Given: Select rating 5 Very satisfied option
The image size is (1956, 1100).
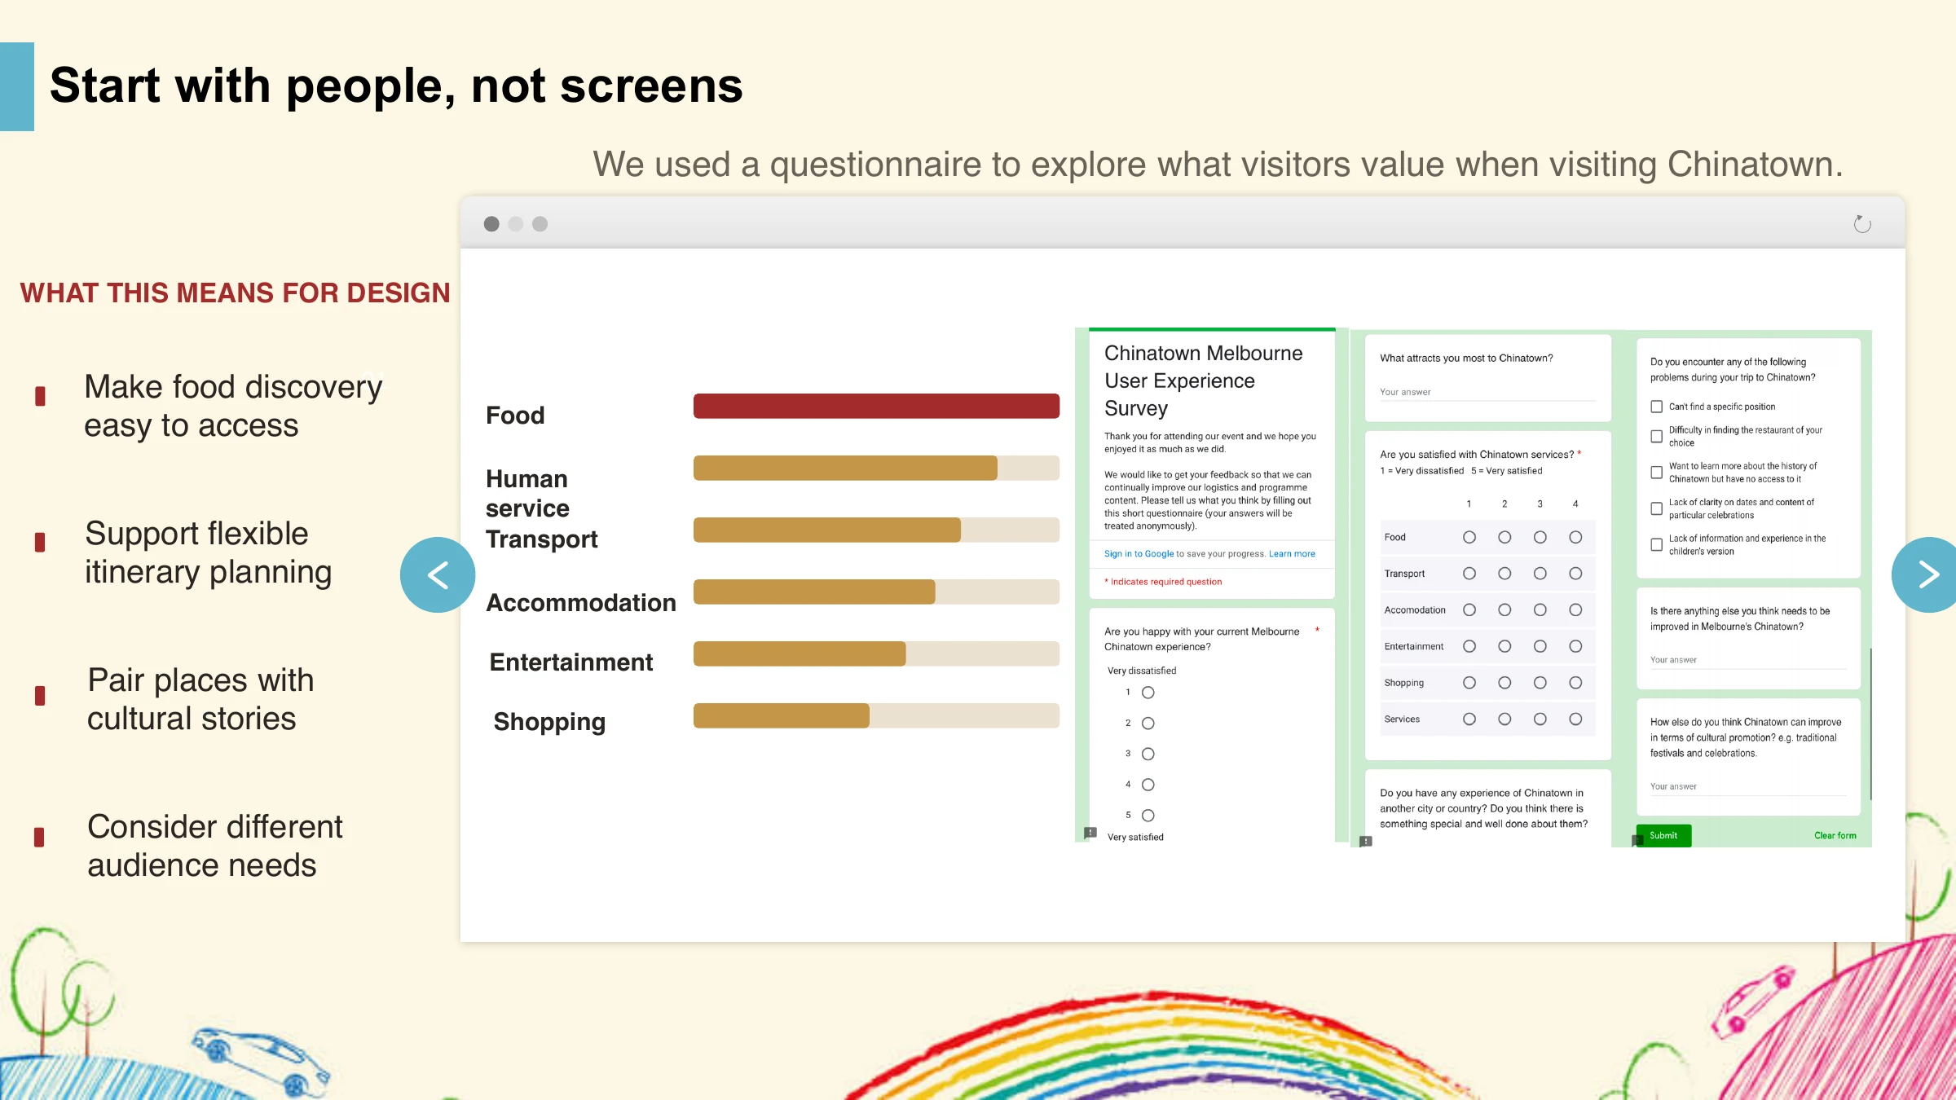Looking at the screenshot, I should 1148,816.
